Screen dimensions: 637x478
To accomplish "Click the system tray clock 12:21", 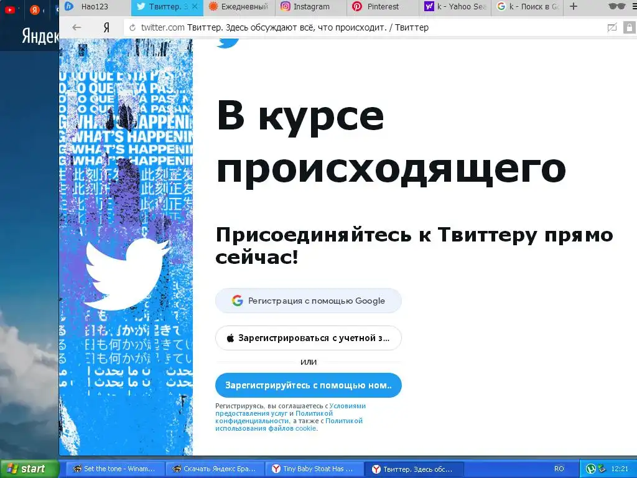I will pyautogui.click(x=620, y=469).
